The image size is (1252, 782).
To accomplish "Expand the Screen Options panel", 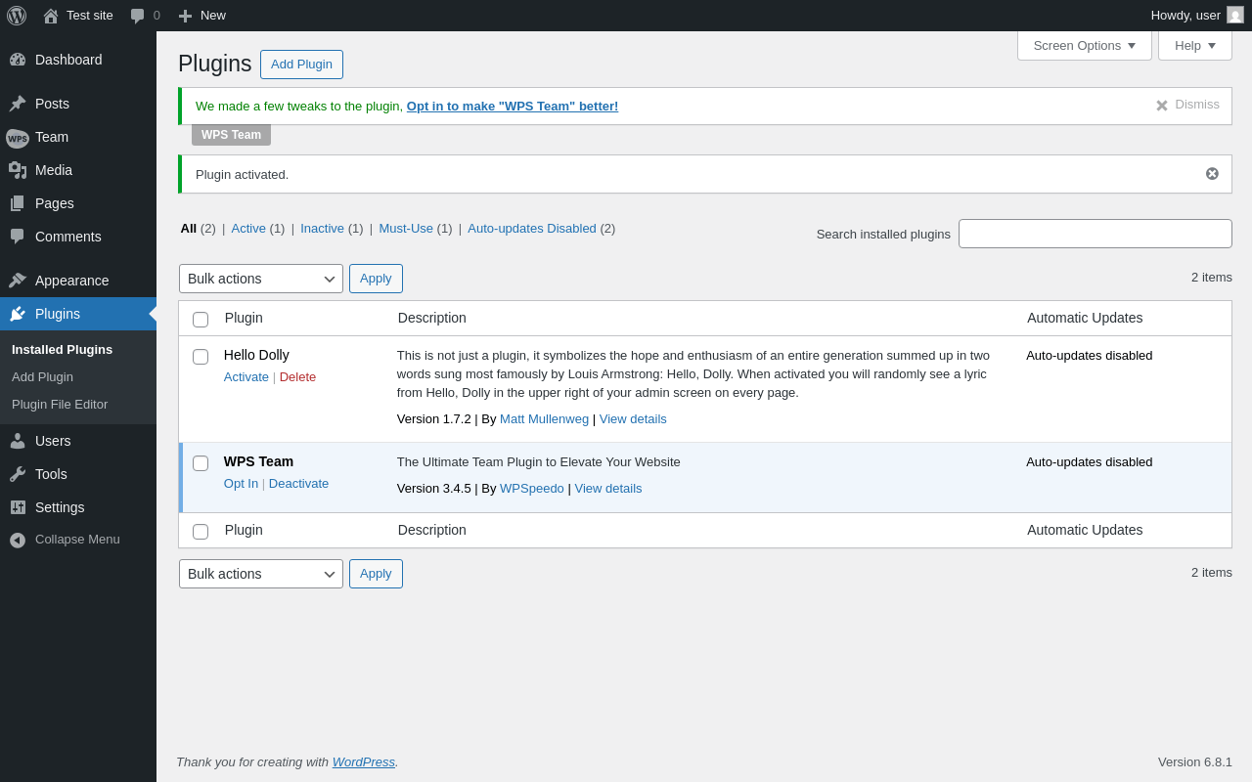I will pyautogui.click(x=1085, y=45).
